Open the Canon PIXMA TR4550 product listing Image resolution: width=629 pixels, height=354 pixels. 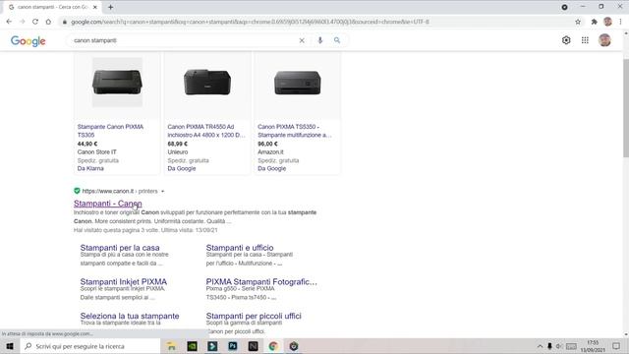(x=206, y=131)
